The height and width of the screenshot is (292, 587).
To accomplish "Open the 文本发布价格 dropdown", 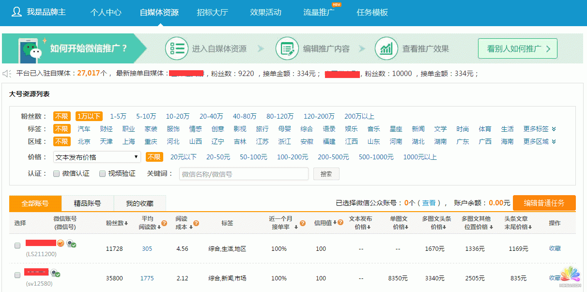I will (96, 157).
